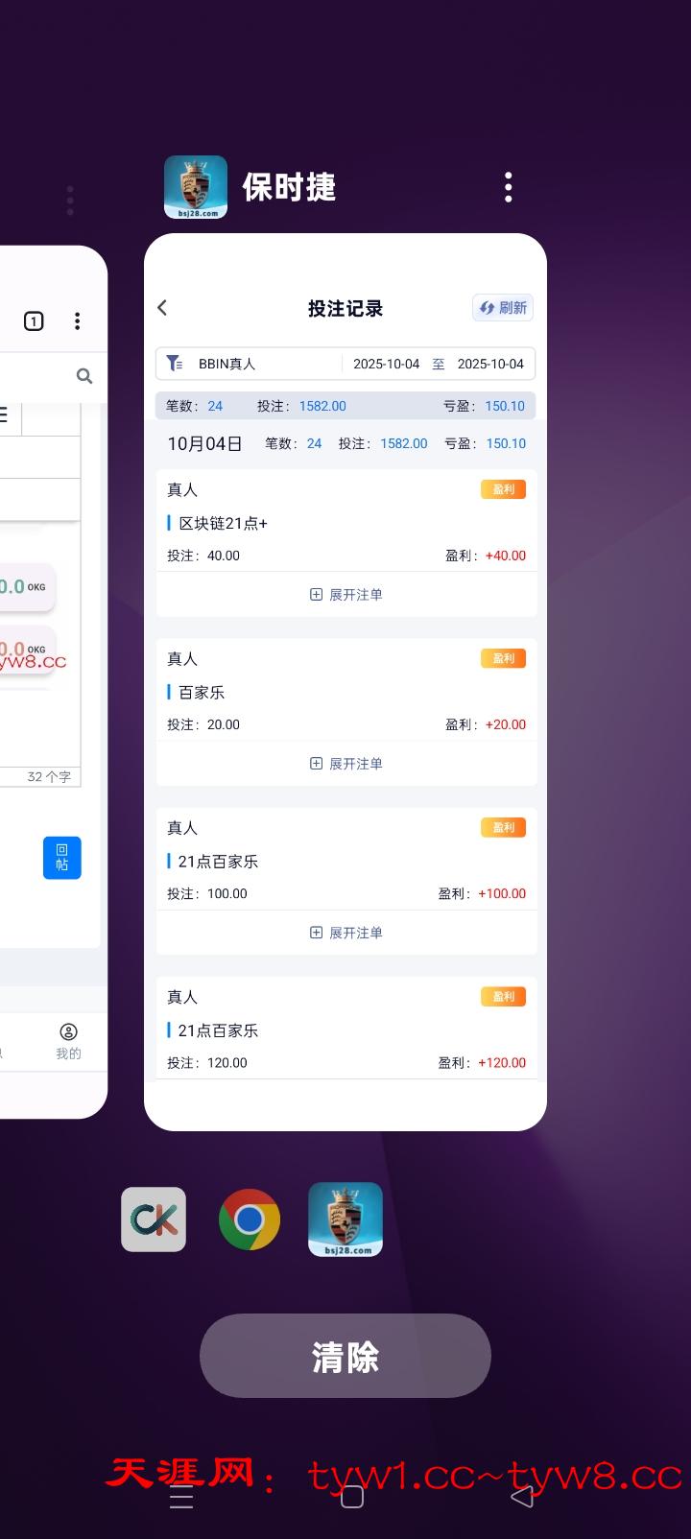Viewport: 691px width, 1539px height.
Task: Open the CK app icon in bottom row
Action: 154,1219
